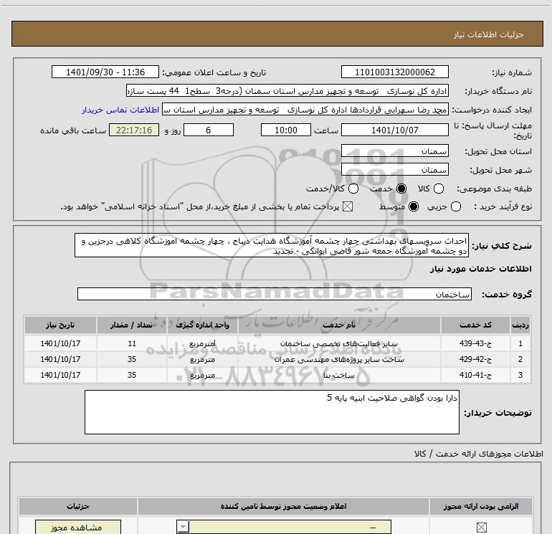552x534 pixels.
Task: Click the announcement date field 1401/09/30 - 11:36
Action: (x=105, y=72)
